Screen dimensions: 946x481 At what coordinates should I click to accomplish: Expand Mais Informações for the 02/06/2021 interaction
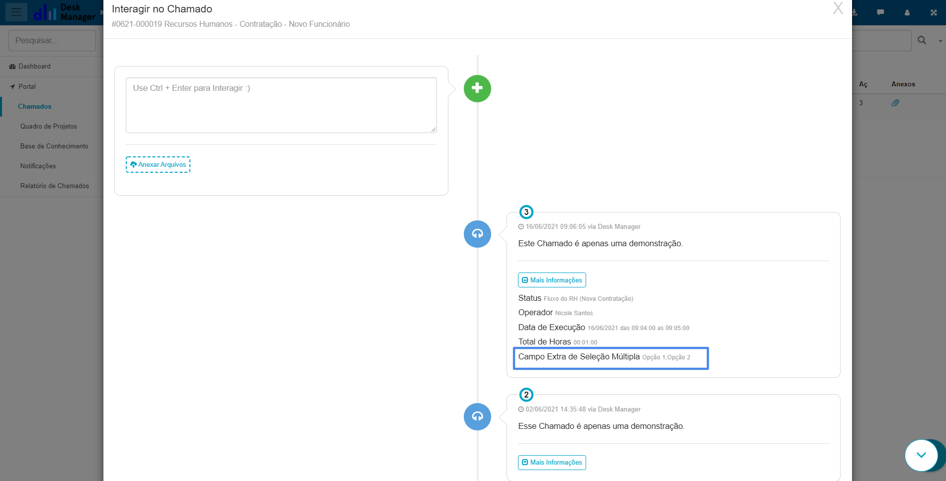click(x=552, y=462)
